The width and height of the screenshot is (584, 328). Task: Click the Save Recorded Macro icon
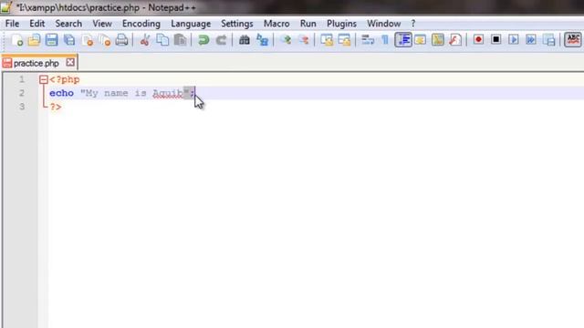point(549,39)
